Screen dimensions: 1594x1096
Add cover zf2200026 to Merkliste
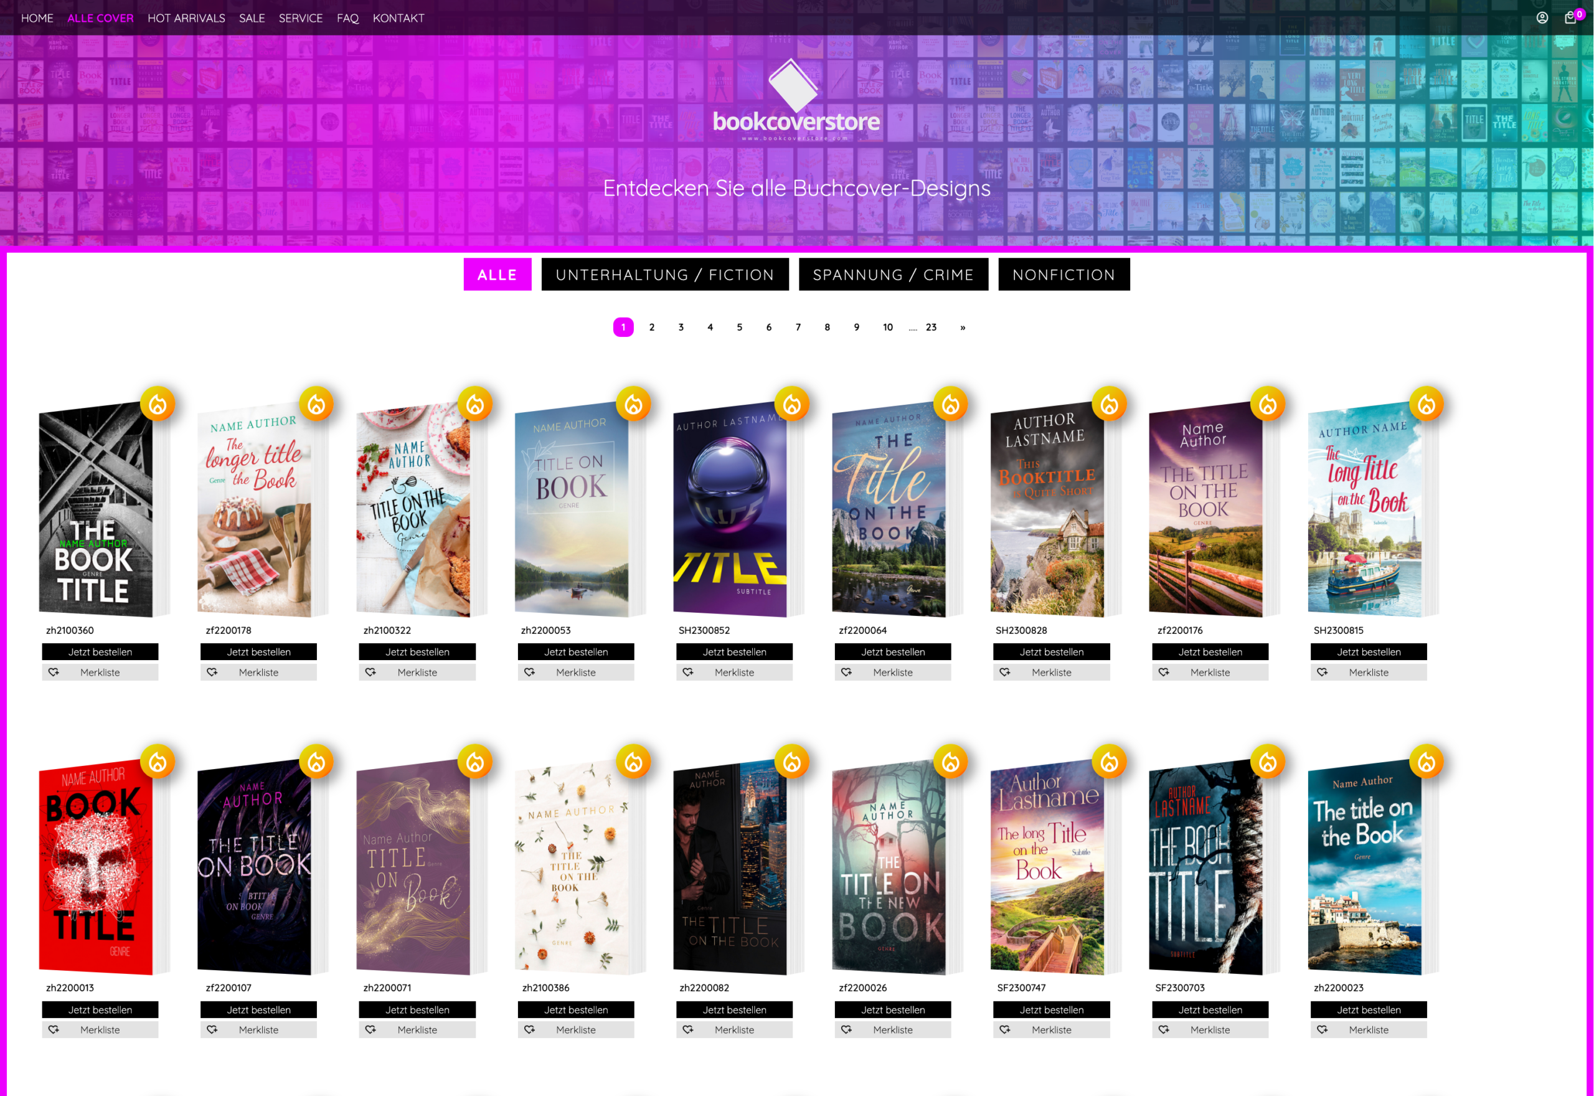coord(892,1029)
